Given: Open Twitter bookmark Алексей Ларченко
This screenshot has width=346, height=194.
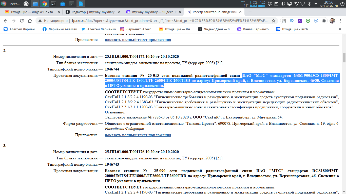Looking at the screenshot, I should (99, 29).
